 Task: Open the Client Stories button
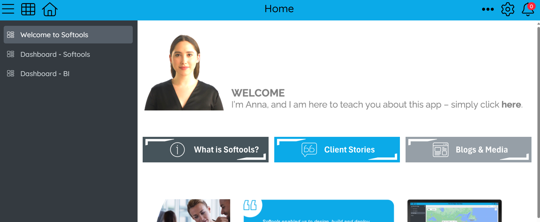(337, 150)
